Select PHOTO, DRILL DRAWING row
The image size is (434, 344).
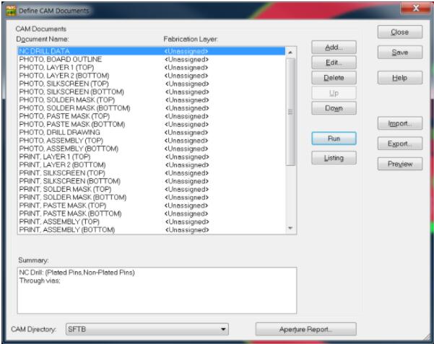[x=152, y=132]
